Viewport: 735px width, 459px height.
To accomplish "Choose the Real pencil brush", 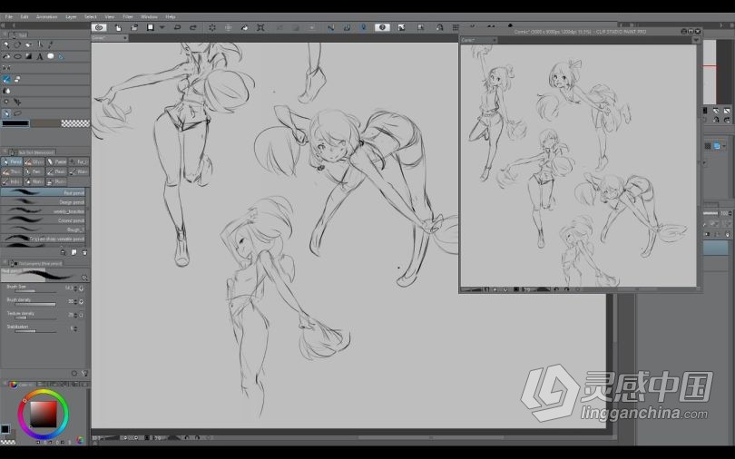I will [43, 192].
